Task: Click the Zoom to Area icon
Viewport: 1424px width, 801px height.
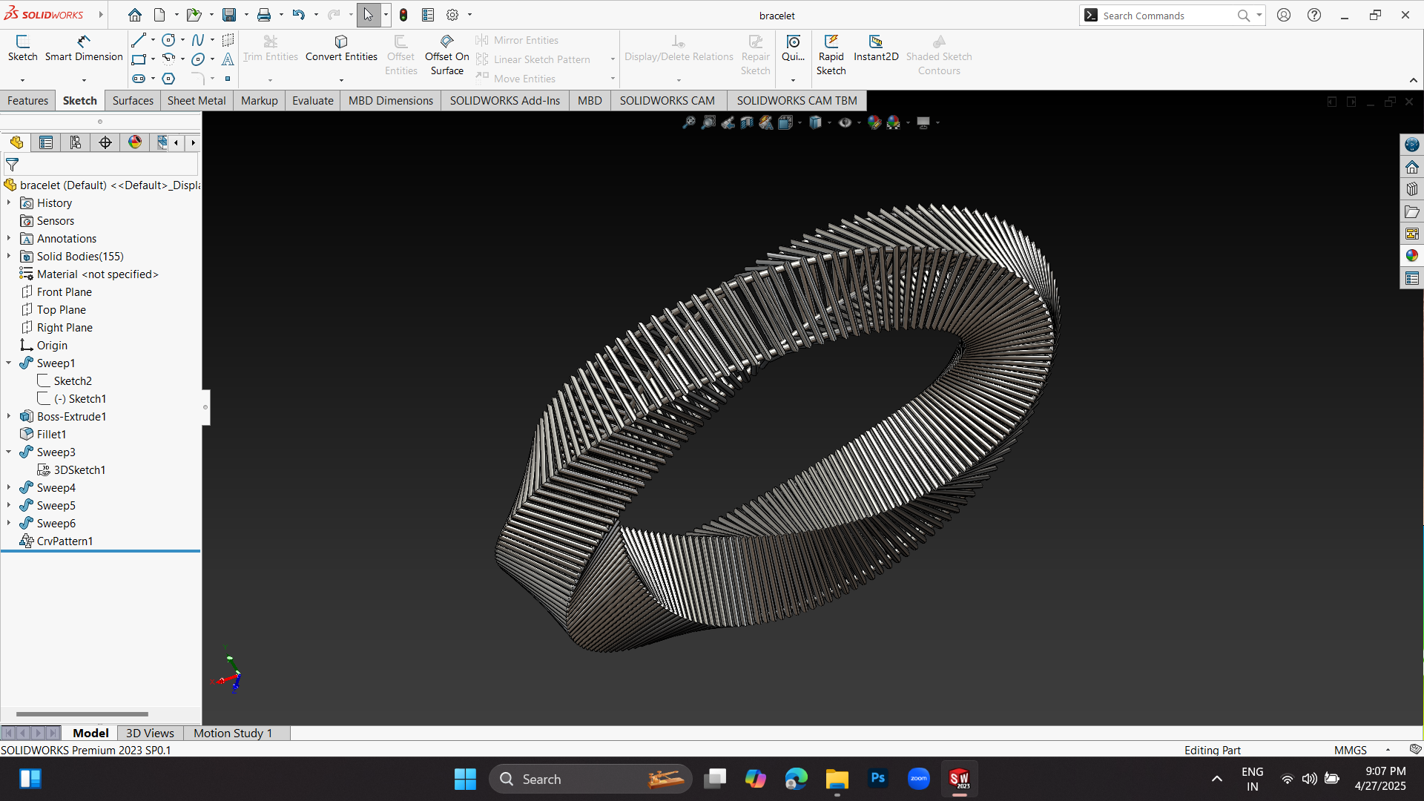Action: pos(709,122)
